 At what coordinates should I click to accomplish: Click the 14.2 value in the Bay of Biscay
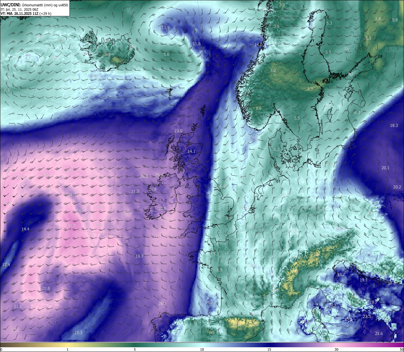tap(209, 302)
